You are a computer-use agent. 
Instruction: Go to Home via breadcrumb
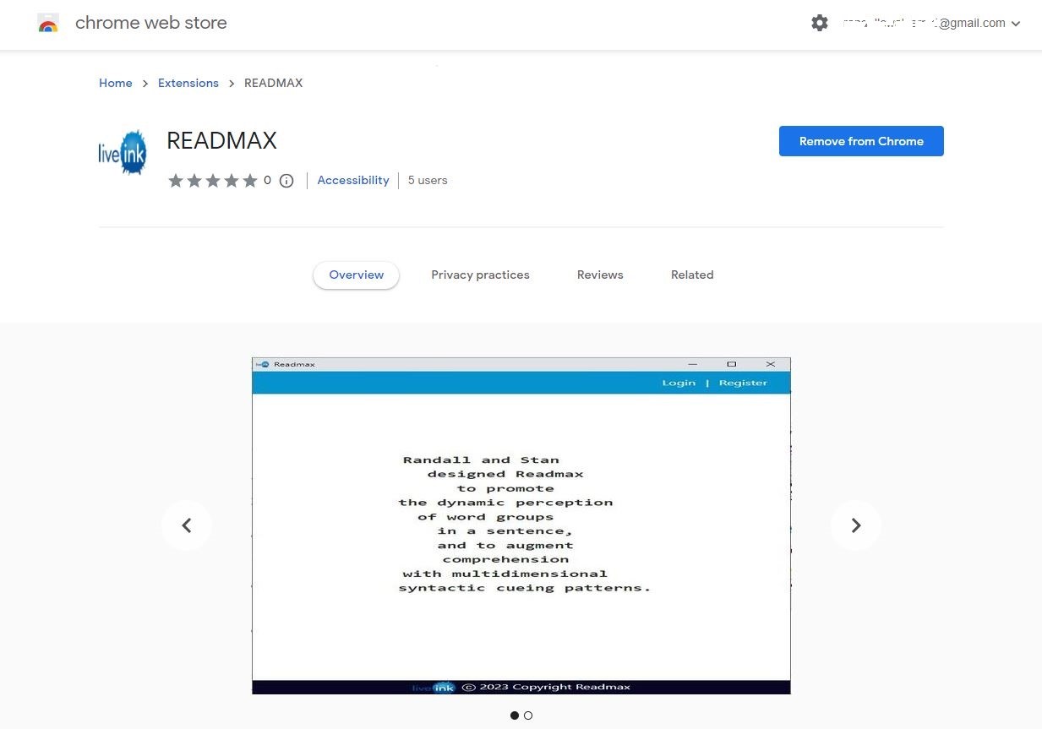(x=115, y=83)
